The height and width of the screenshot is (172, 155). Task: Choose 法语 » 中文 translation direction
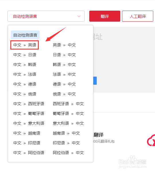[64, 74]
